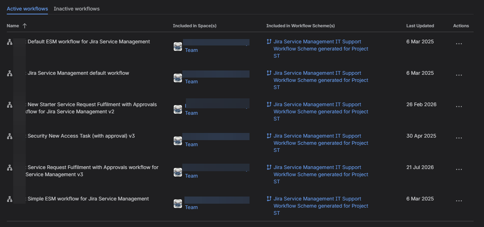This screenshot has height=227, width=484.
Task: Open actions menu for Default ESM workflow
Action: 459,44
